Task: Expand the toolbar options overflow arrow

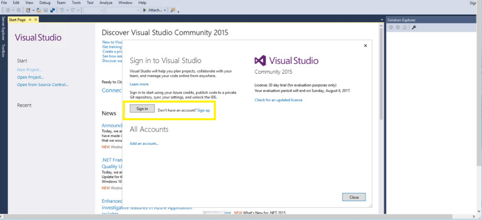Action: click(178, 11)
